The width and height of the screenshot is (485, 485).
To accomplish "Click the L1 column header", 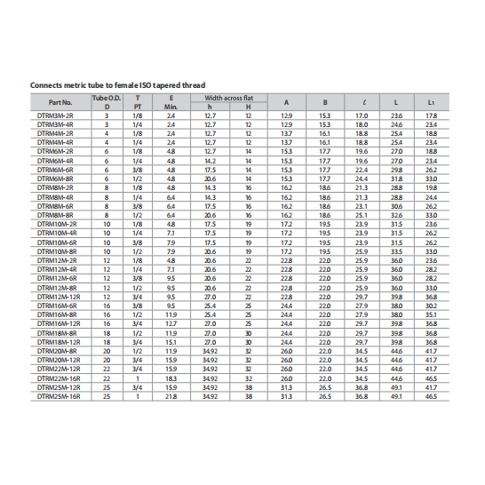I will click(x=431, y=102).
